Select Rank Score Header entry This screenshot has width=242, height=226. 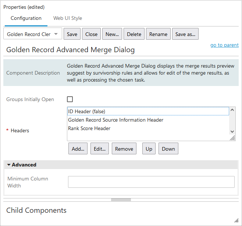89,128
